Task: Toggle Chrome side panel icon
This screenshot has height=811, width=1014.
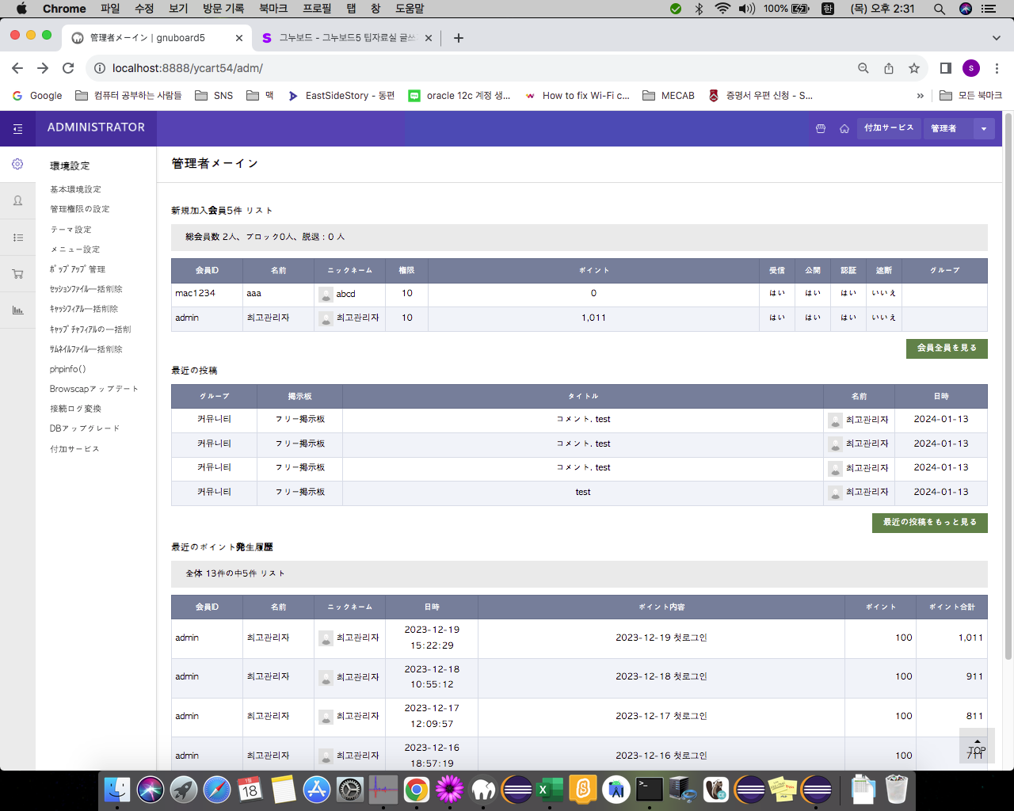Action: point(945,68)
